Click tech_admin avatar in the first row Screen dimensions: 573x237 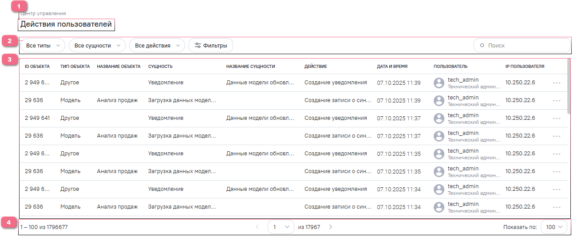click(439, 83)
